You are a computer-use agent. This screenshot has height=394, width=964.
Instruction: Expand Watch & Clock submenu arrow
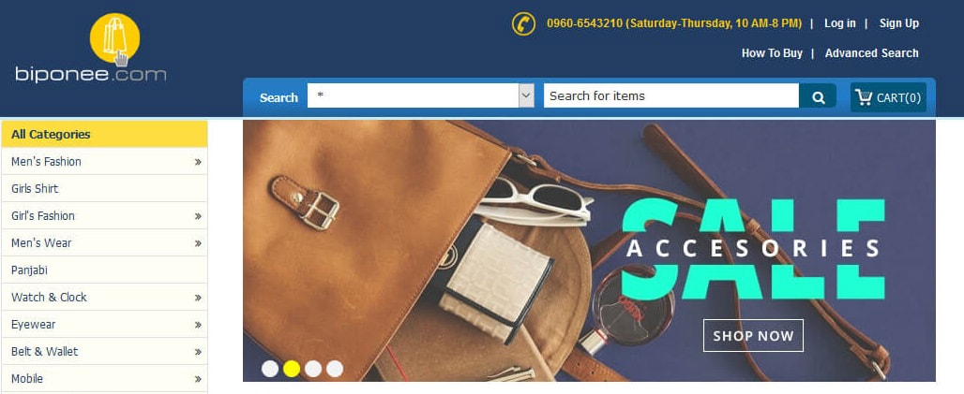coord(198,298)
